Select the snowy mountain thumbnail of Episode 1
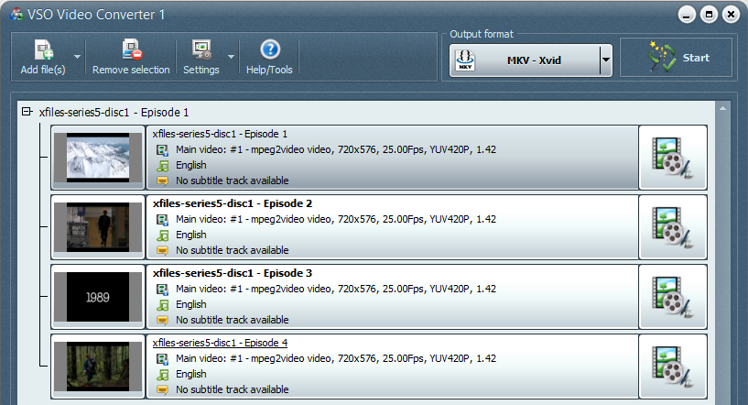The height and width of the screenshot is (405, 748). 98,158
